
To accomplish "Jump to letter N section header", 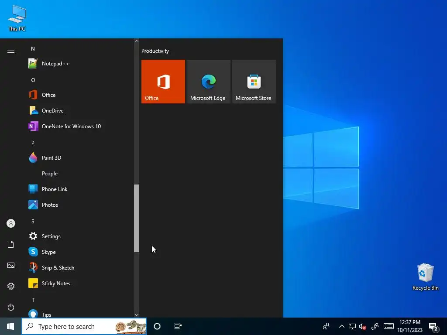I will coord(33,49).
